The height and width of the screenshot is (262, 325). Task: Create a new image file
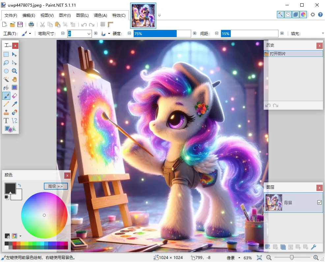tap(5, 24)
